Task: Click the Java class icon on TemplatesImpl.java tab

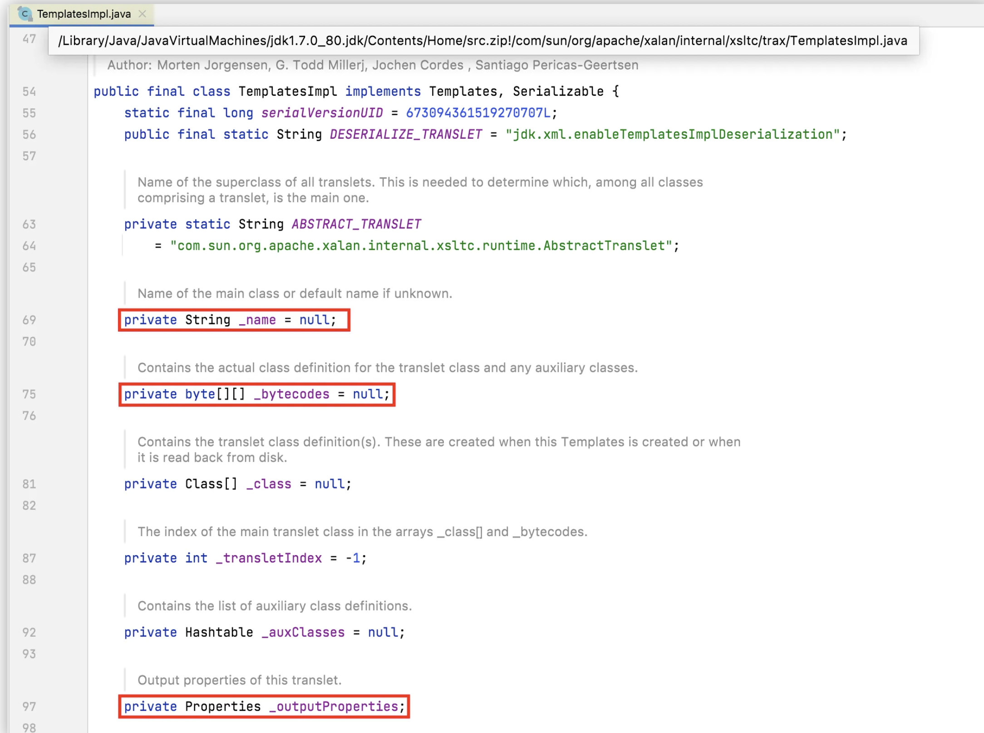Action: [25, 14]
